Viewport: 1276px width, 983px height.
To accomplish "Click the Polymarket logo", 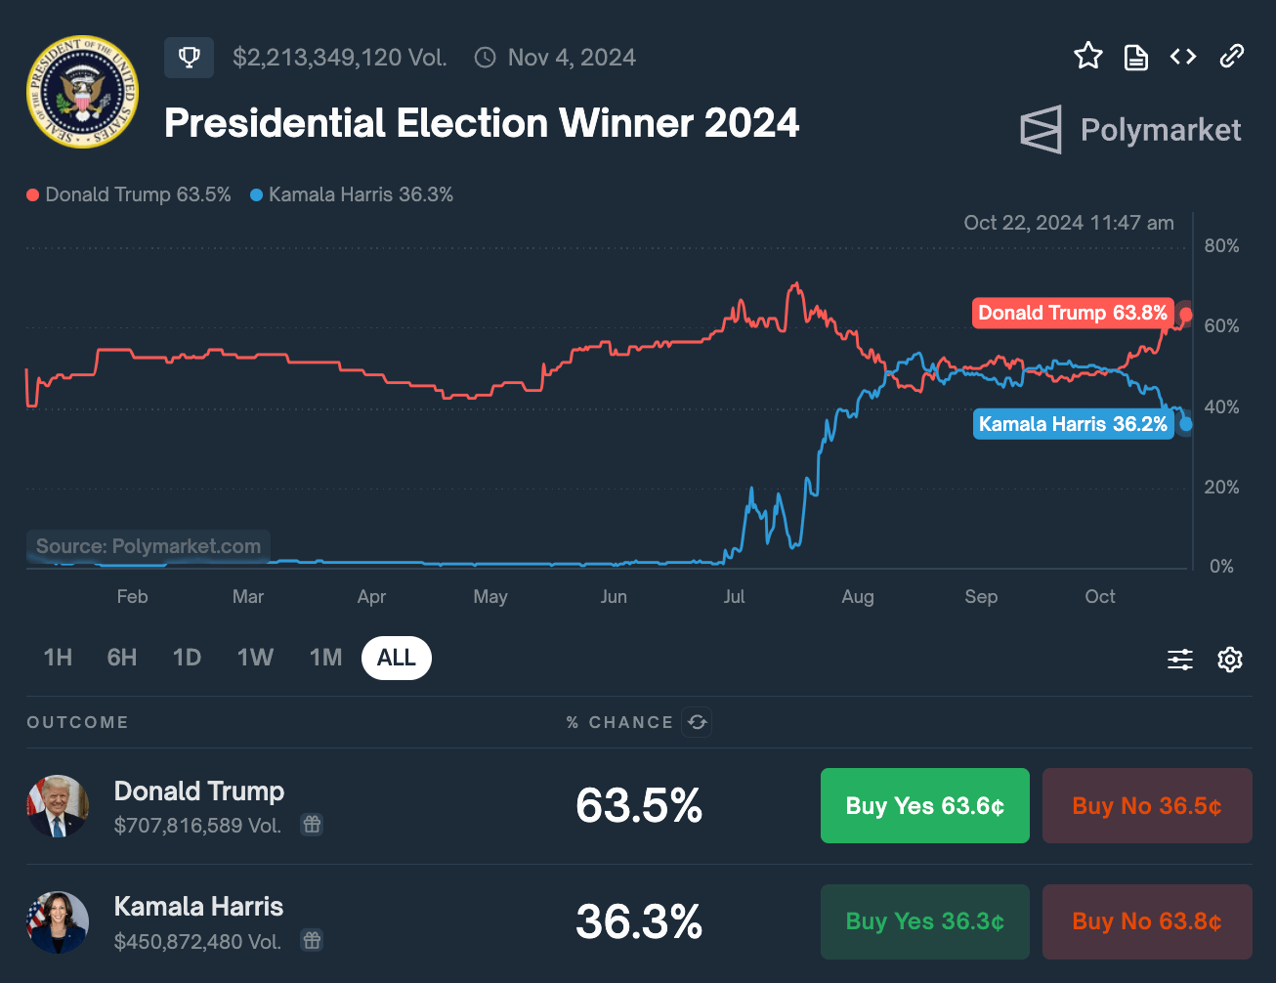I will 1129,129.
